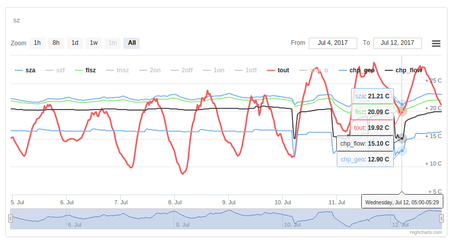Show the tnsz series in legend
Image resolution: width=453 pixels, height=242 pixels.
(x=117, y=70)
